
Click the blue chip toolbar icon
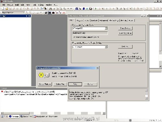(x=84, y=9)
